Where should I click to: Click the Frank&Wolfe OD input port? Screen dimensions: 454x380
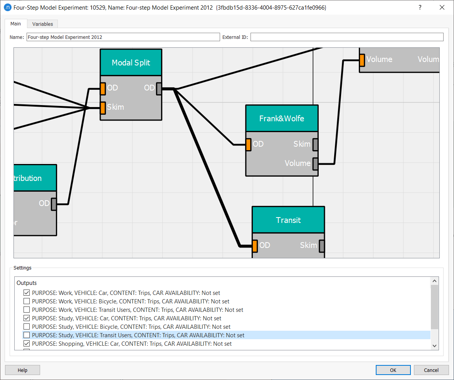point(249,144)
